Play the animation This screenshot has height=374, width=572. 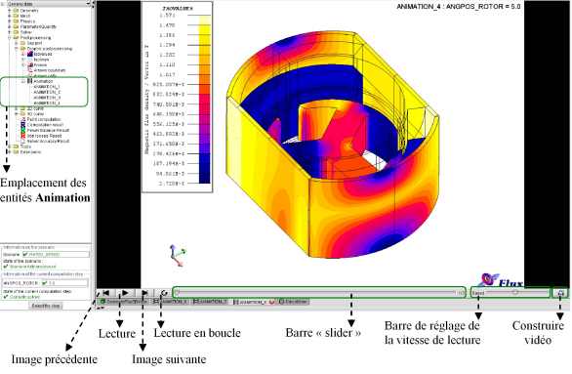click(x=125, y=293)
